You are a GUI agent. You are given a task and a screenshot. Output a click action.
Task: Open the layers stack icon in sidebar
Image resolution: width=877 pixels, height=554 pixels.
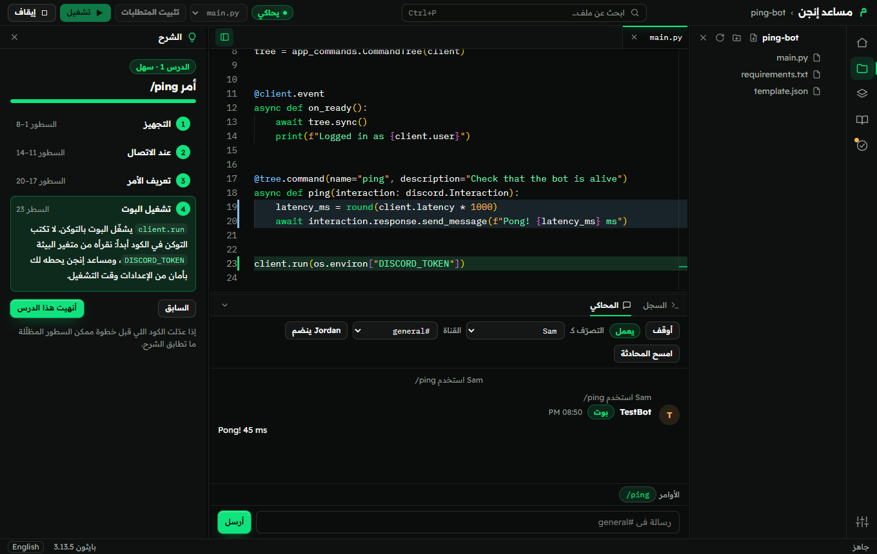click(x=862, y=93)
